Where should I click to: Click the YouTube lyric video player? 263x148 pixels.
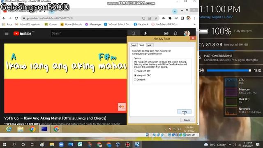point(65,78)
